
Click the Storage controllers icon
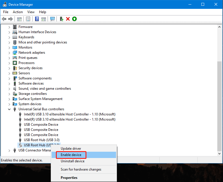(x=15, y=94)
